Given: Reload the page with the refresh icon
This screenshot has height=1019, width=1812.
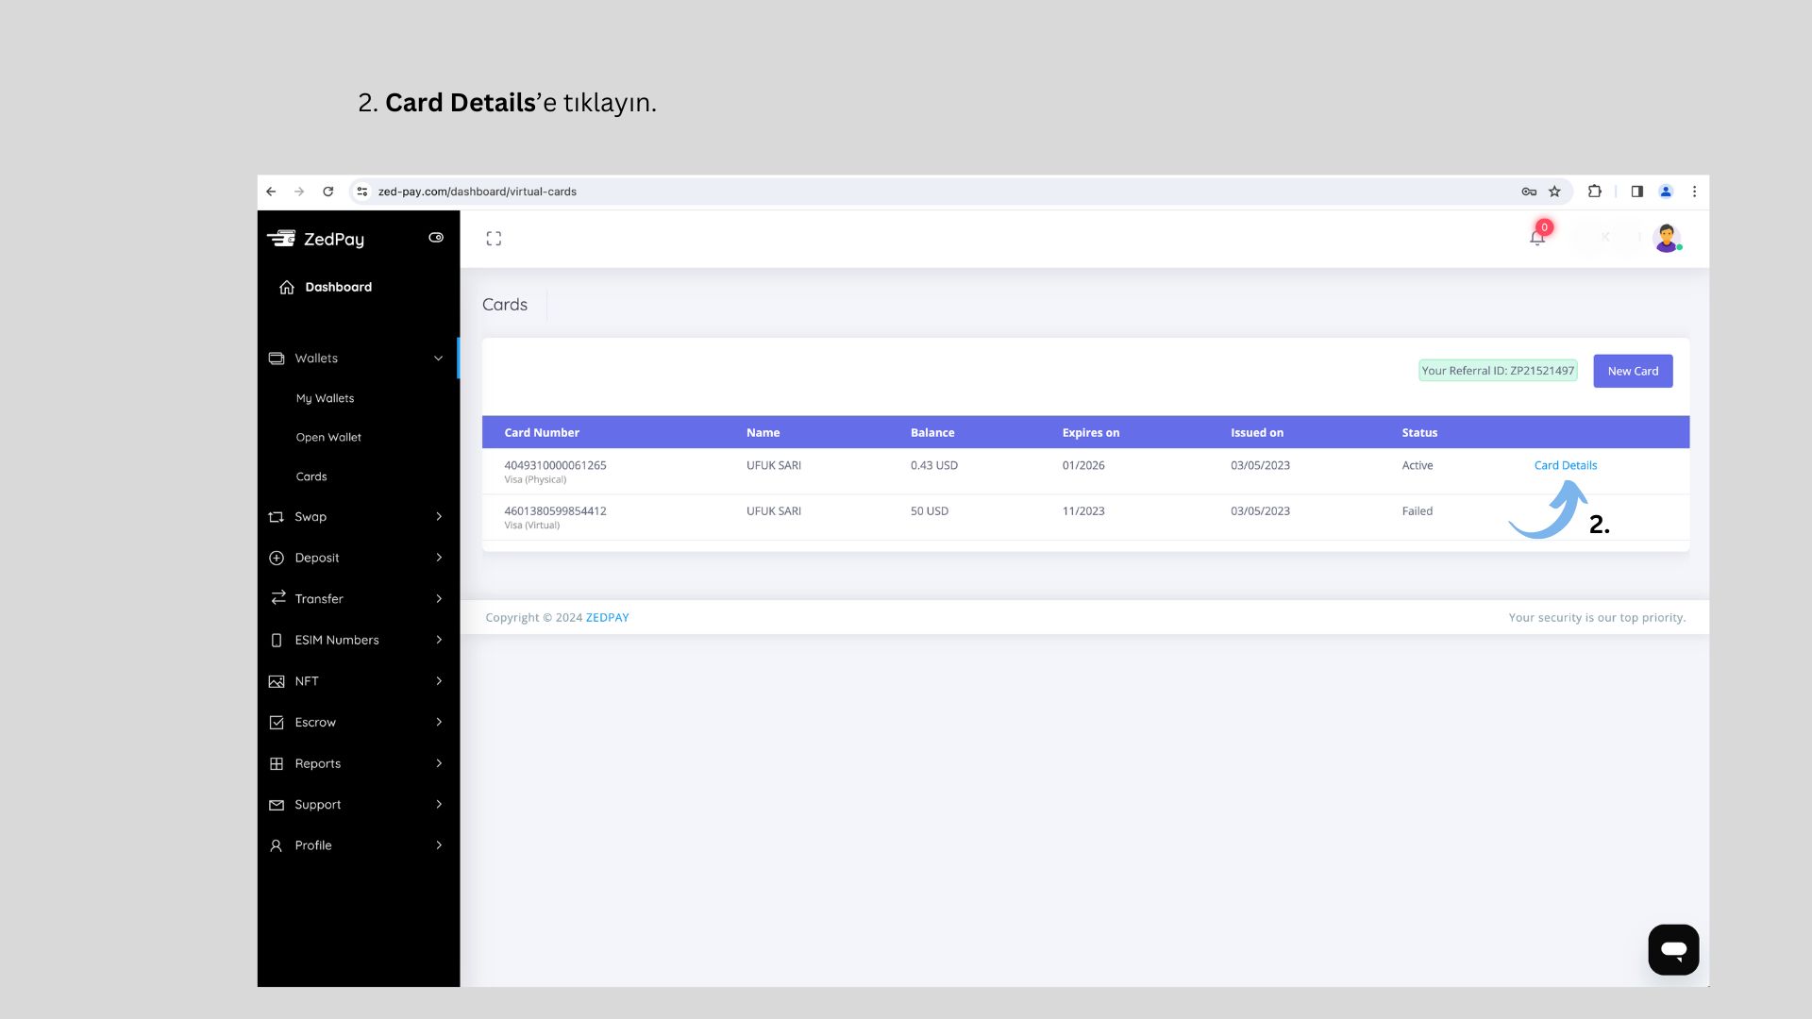Looking at the screenshot, I should coord(327,192).
